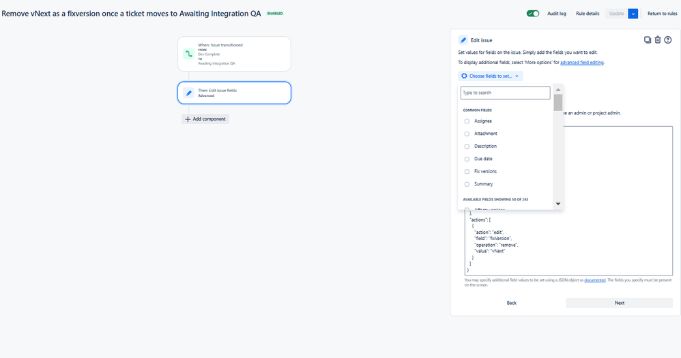This screenshot has width=681, height=358.
Task: Click the field list scroll down arrow
Action: (x=558, y=203)
